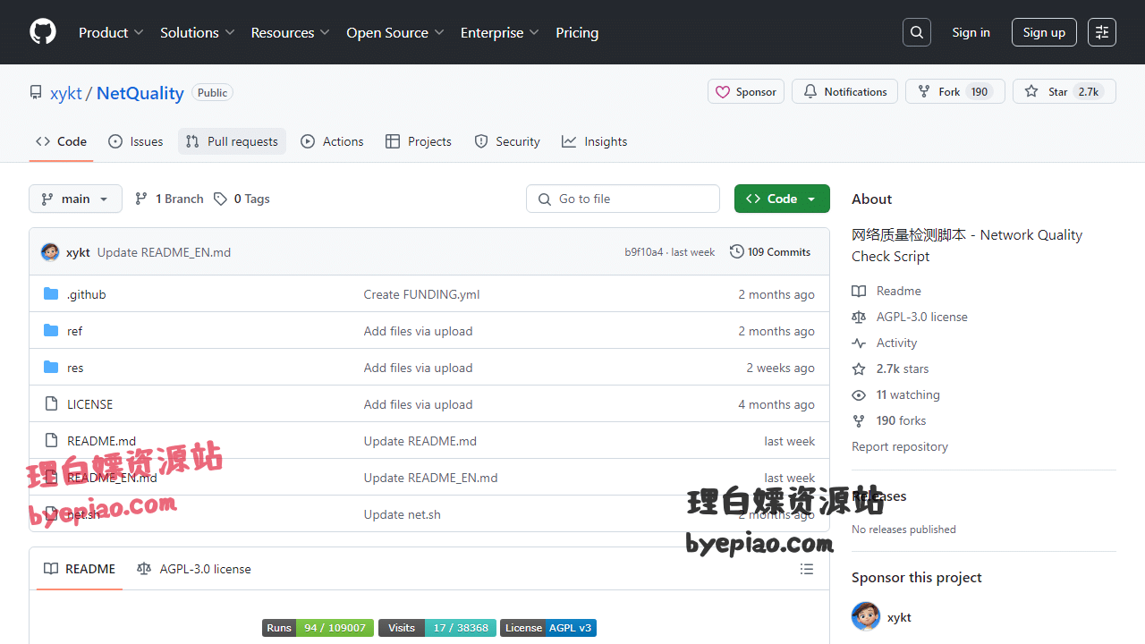Open commit hash b9f10a4

(x=644, y=252)
